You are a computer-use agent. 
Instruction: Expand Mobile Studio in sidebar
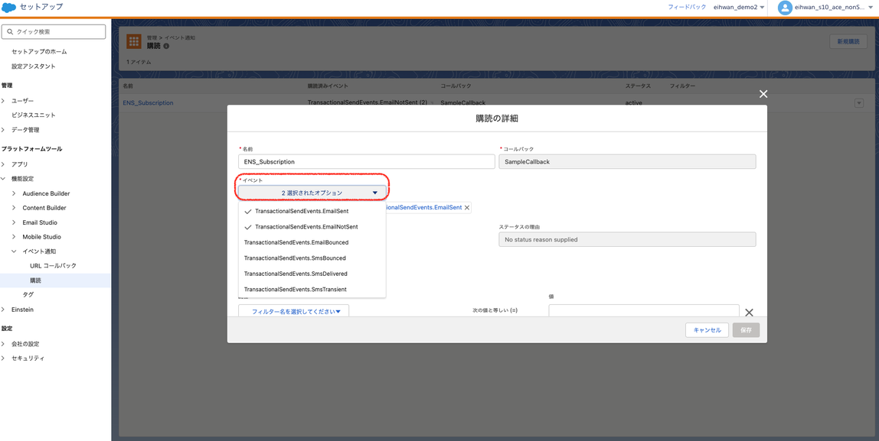click(15, 237)
